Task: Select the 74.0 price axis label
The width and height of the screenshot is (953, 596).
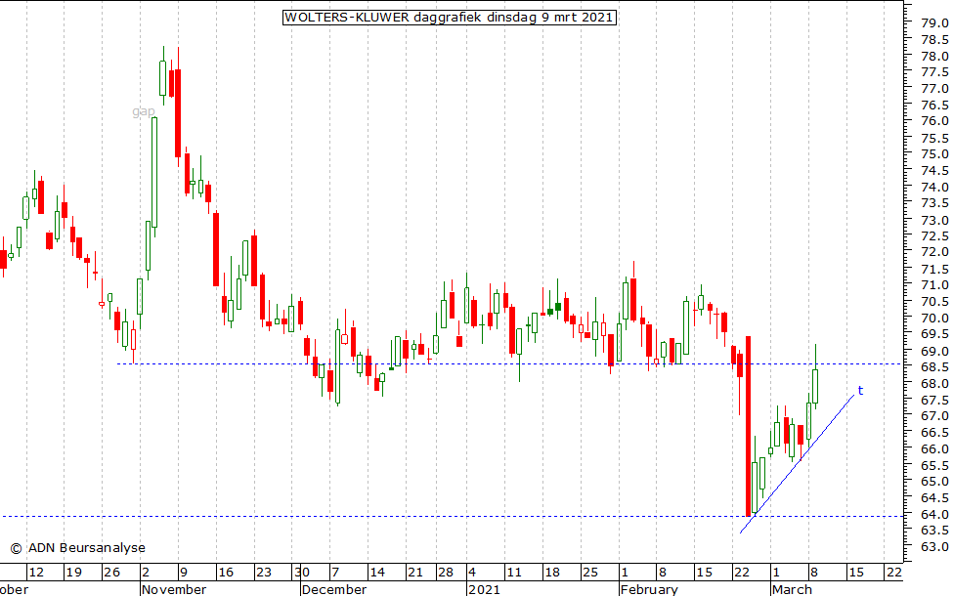Action: coord(934,188)
